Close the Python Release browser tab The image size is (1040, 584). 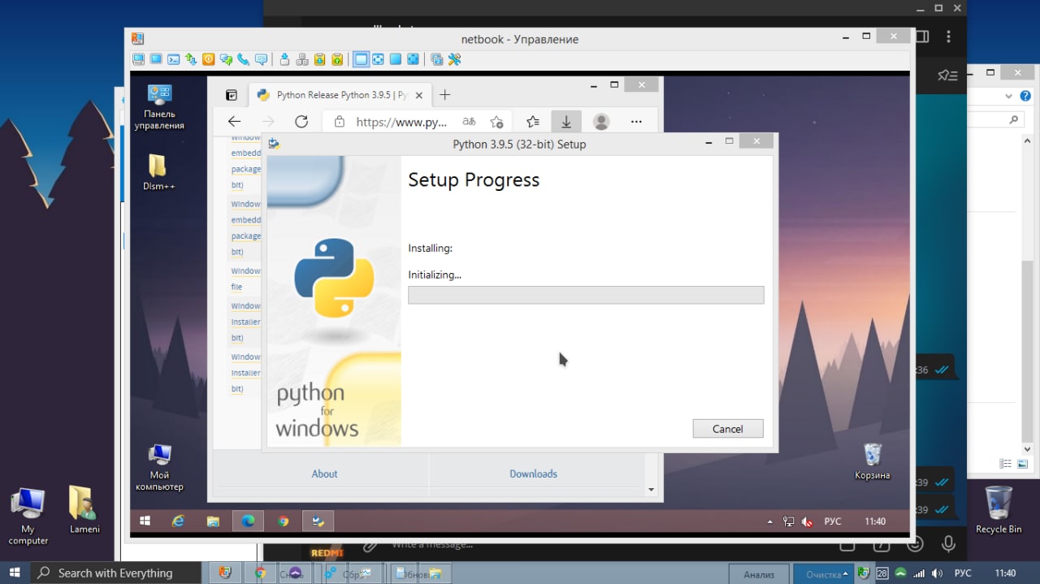pyautogui.click(x=419, y=95)
